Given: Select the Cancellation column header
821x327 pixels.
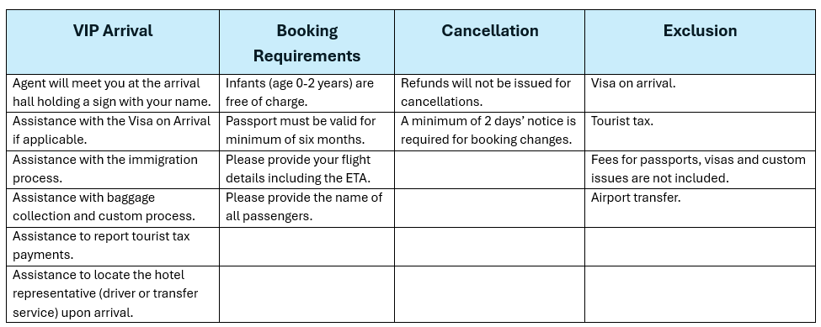Looking at the screenshot, I should [489, 42].
